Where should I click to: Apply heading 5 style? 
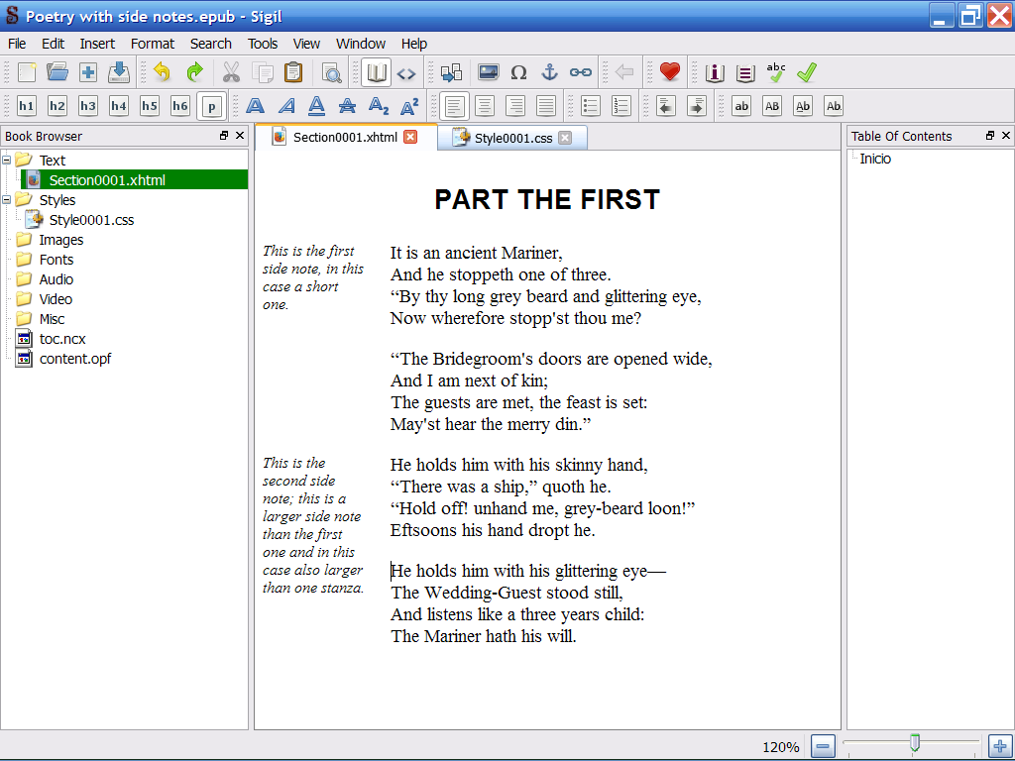[x=150, y=106]
